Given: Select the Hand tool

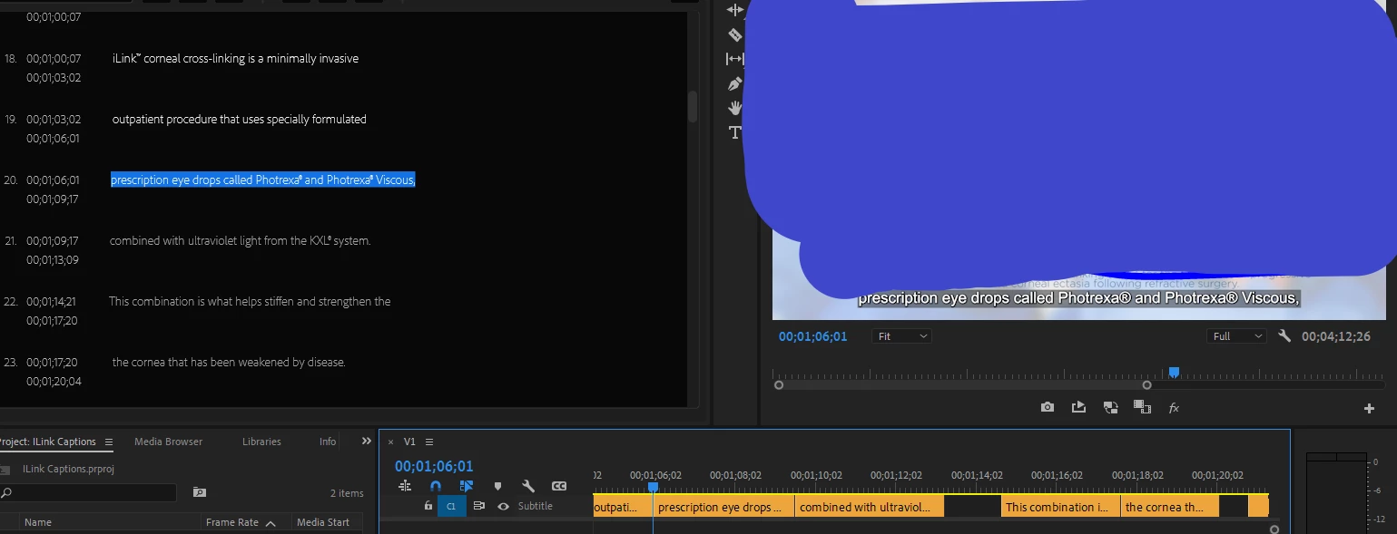Looking at the screenshot, I should (735, 108).
